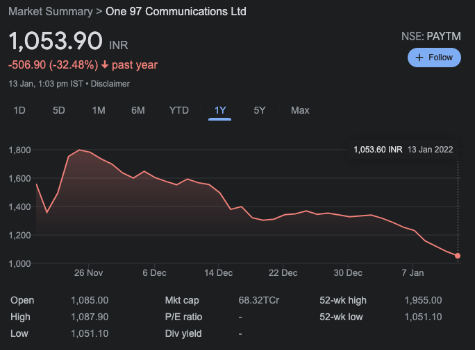Open the Market Summary breadcrumb link
475x350 pixels.
tap(51, 12)
